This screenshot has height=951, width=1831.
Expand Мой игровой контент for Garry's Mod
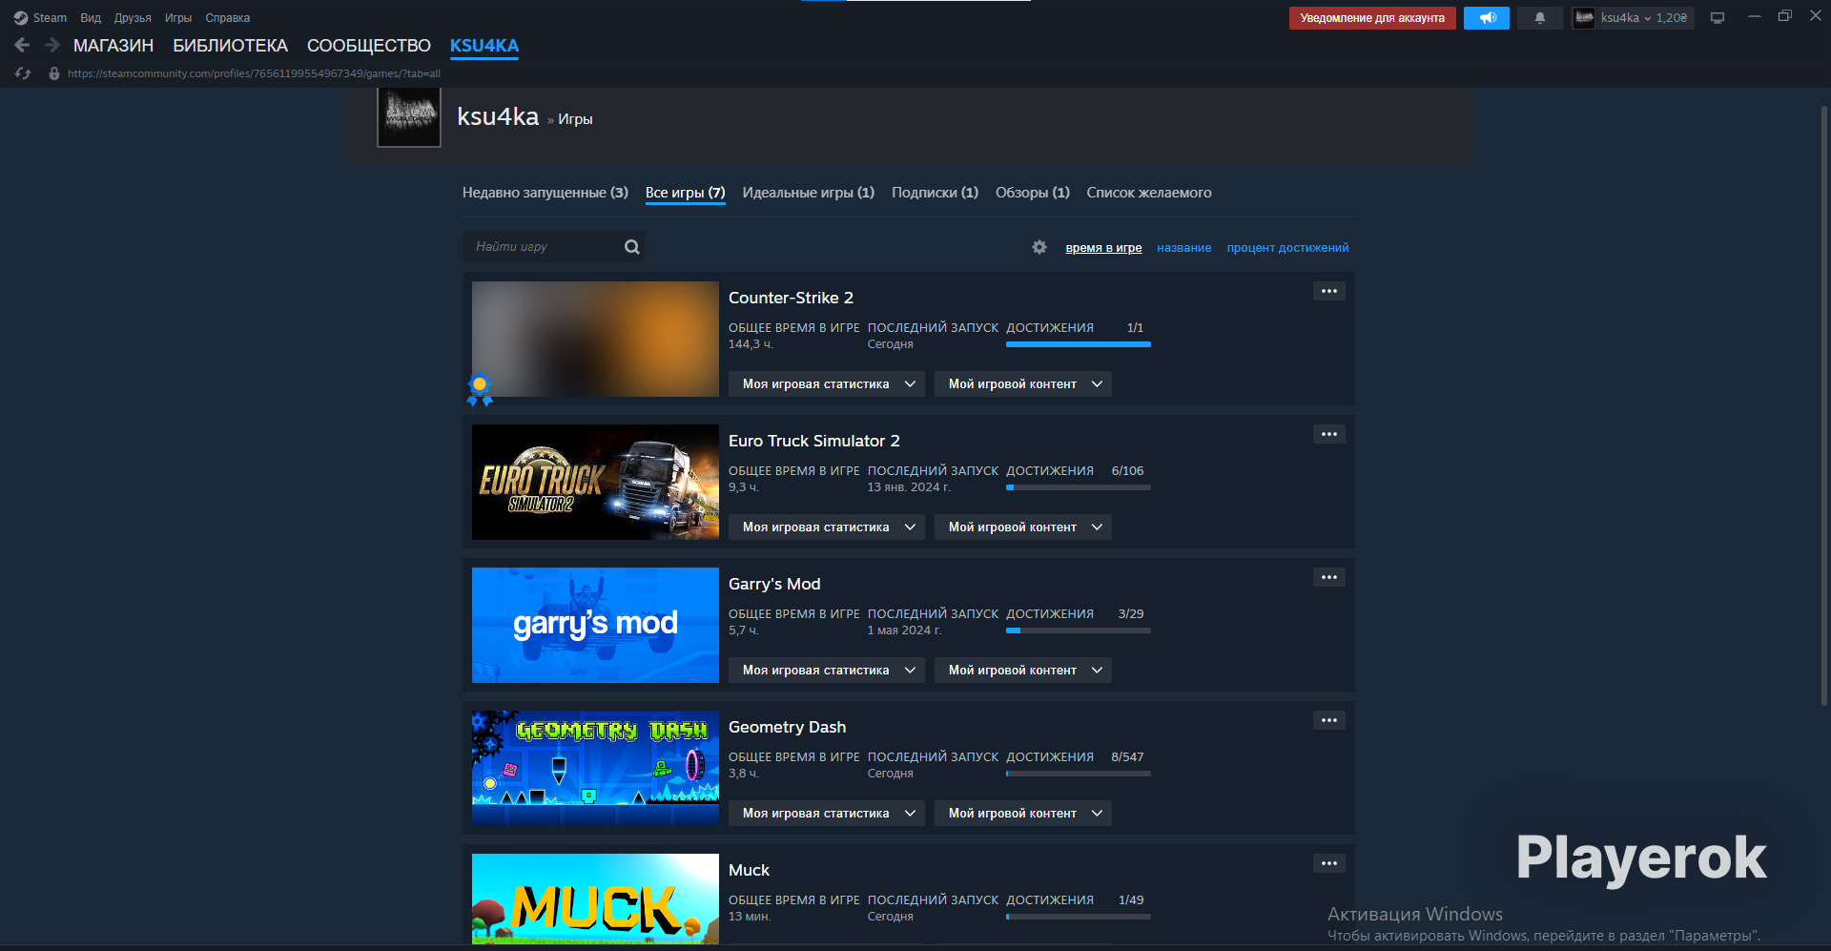point(1023,671)
